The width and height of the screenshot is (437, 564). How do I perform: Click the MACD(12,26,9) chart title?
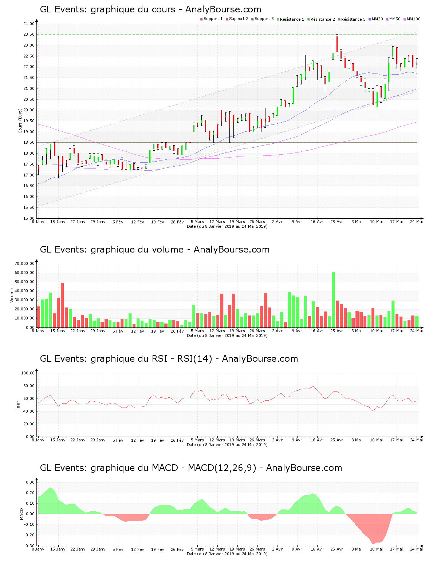pos(191,468)
